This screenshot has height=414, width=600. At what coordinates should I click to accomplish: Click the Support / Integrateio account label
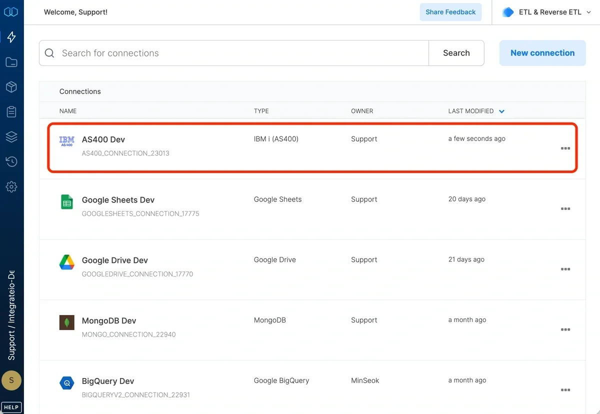click(x=11, y=315)
